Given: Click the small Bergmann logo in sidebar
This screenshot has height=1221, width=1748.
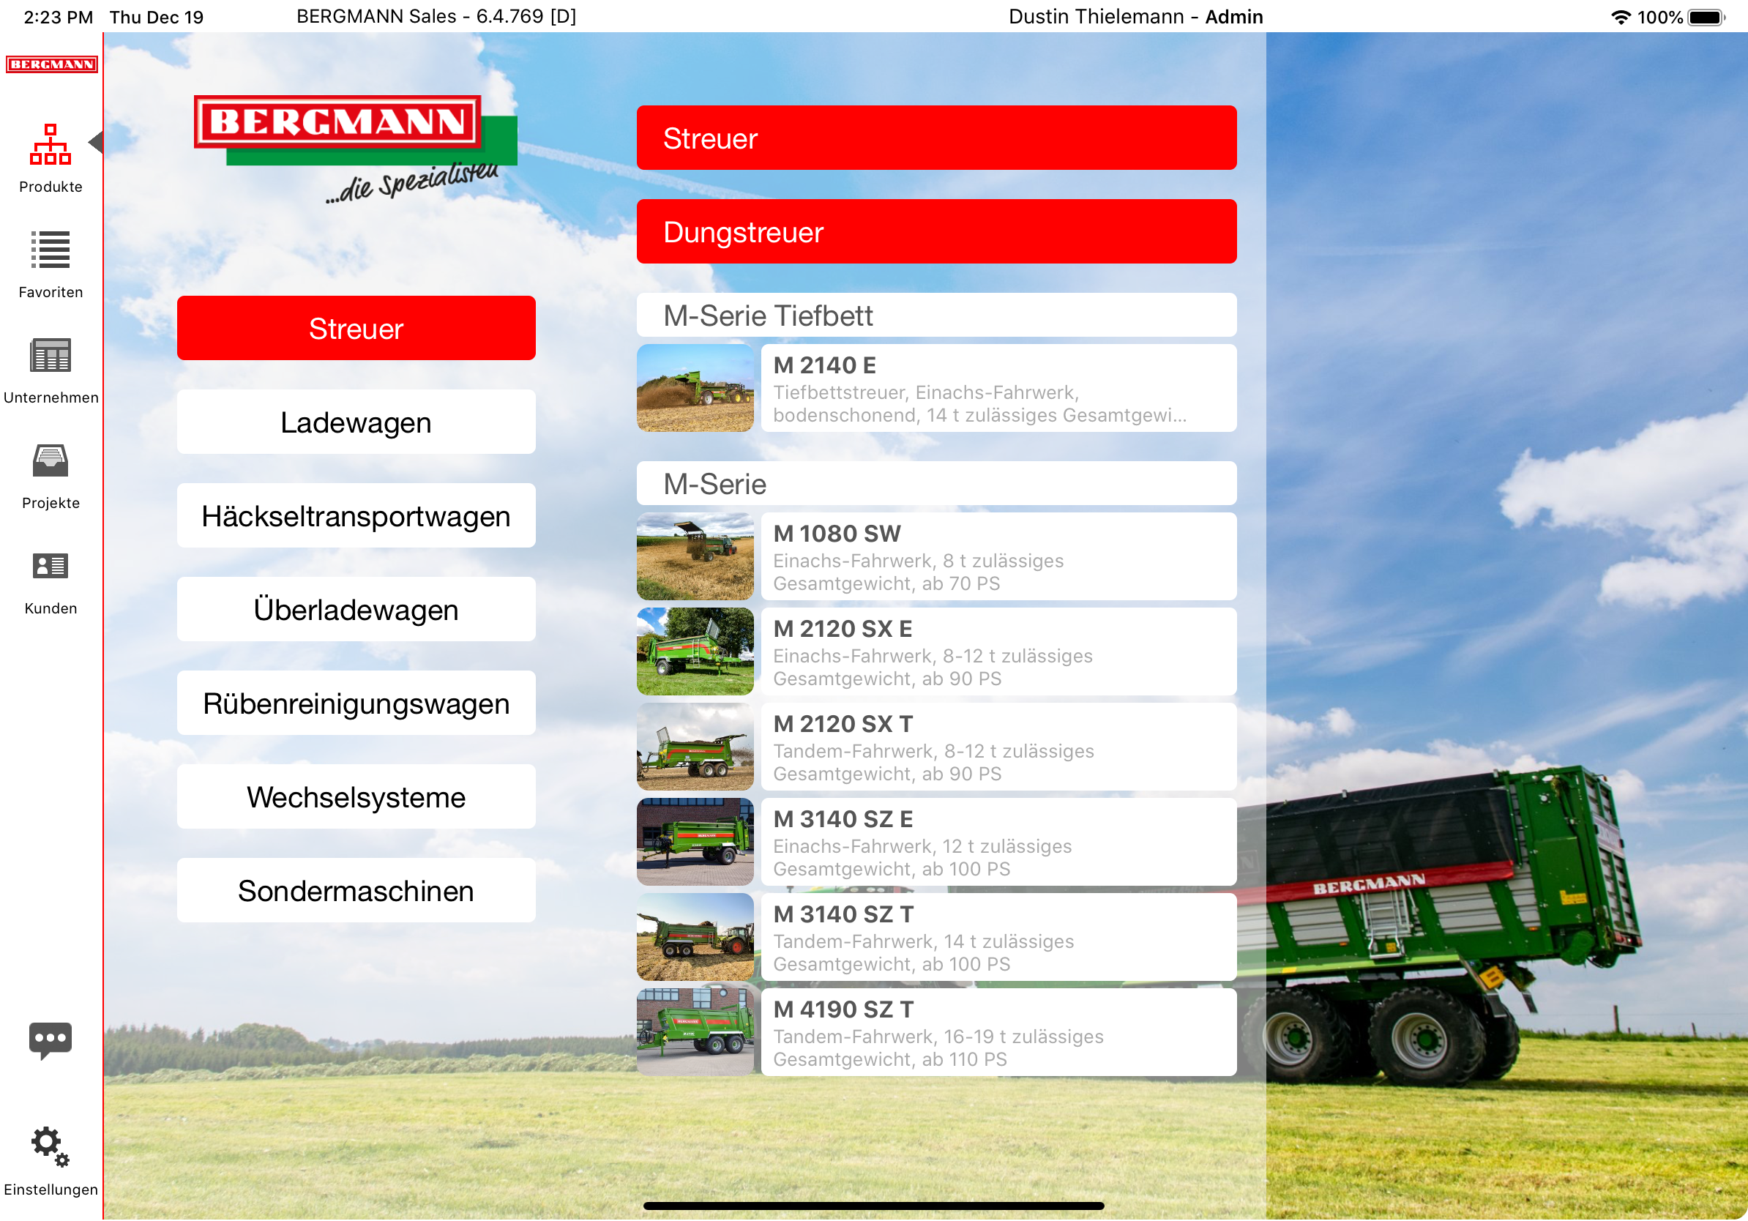Looking at the screenshot, I should click(x=51, y=64).
